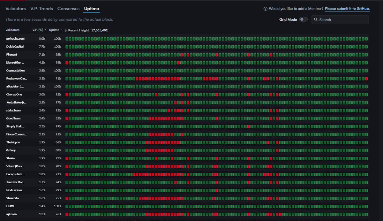Click iqlusion's 76% uptime value
The width and height of the screenshot is (383, 221).
58,214
